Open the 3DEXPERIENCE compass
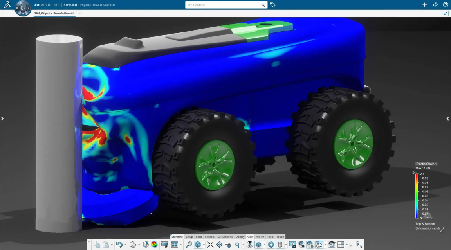 pos(23,8)
